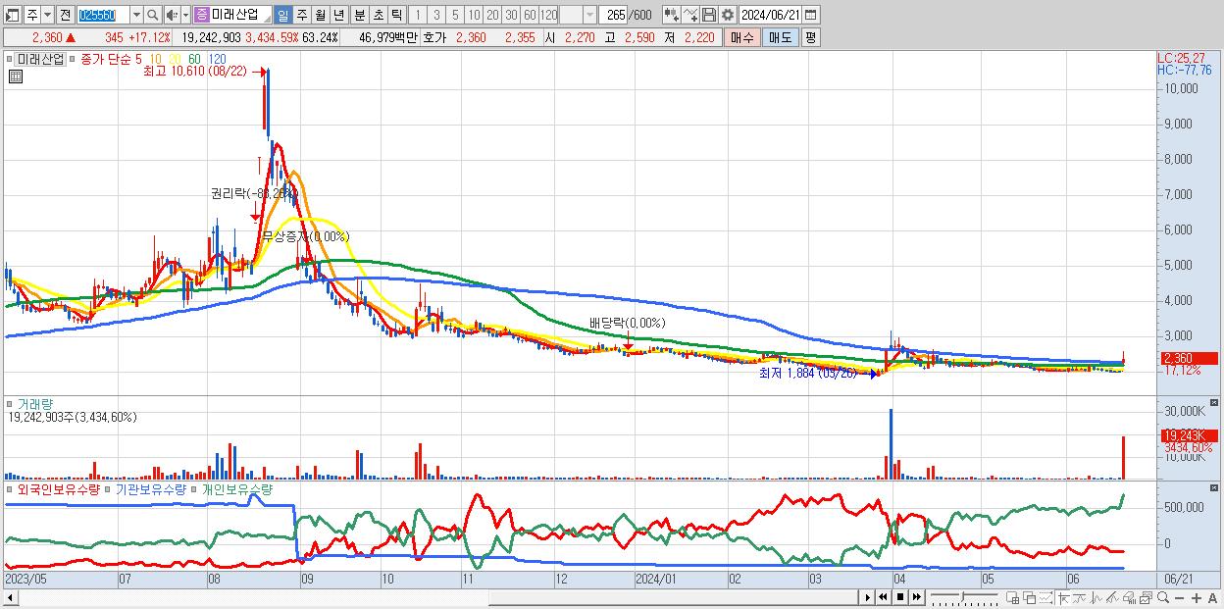Click the zoom slider in bottom toolbar
Screen dimensions: 1224x609
(965, 597)
